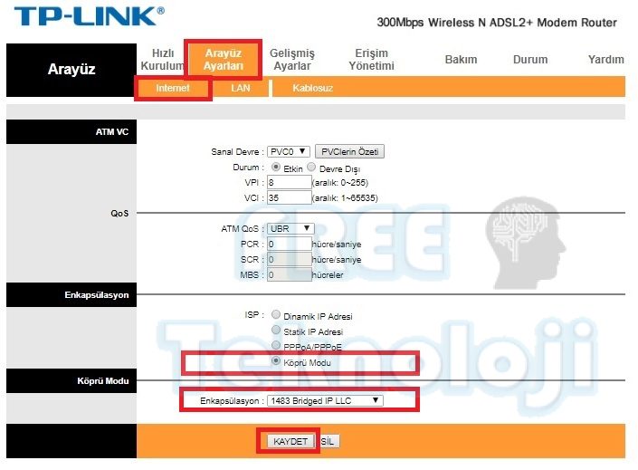Screen dimensions: 638x470
Task: Open the Yardım help tab
Action: [x=605, y=60]
